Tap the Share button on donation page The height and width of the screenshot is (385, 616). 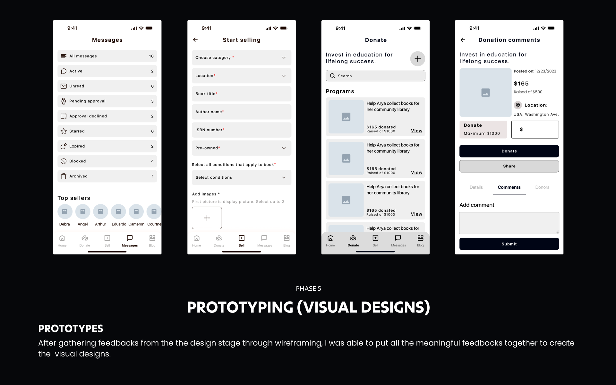click(x=509, y=166)
